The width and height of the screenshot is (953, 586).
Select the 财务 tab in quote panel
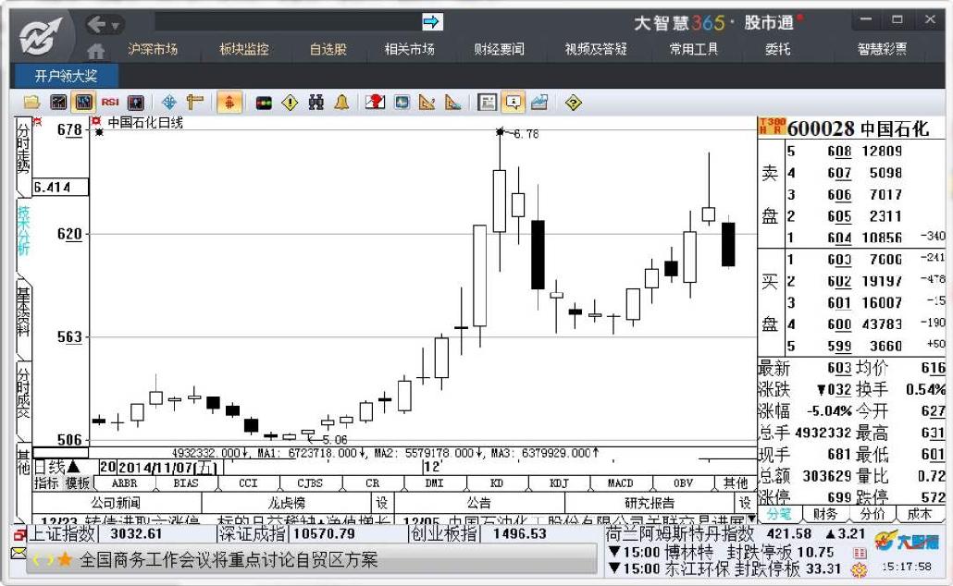[x=824, y=515]
